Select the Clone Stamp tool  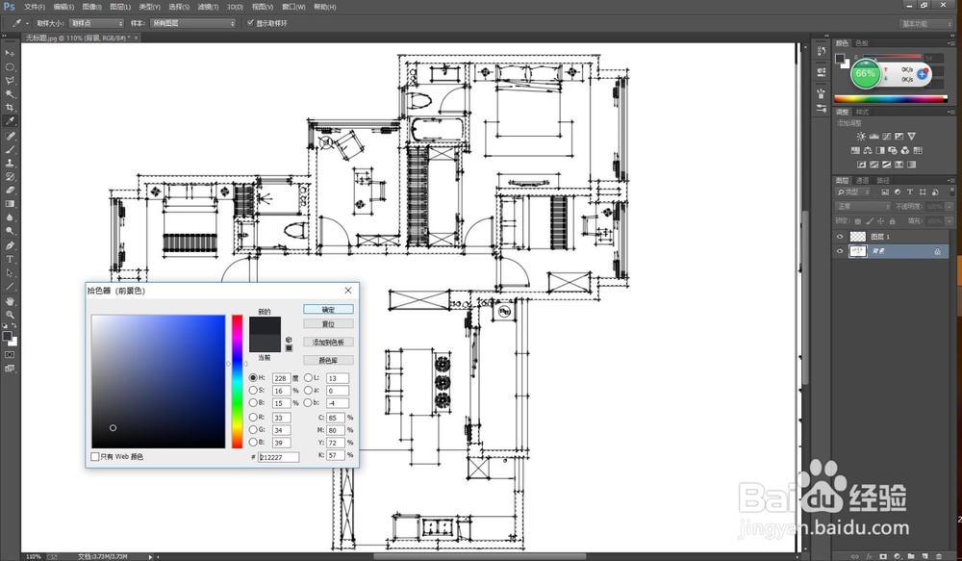coord(10,163)
